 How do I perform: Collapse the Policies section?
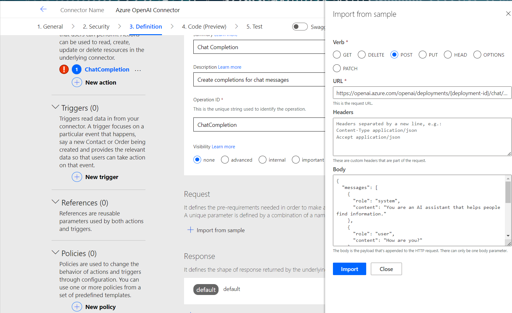55,253
